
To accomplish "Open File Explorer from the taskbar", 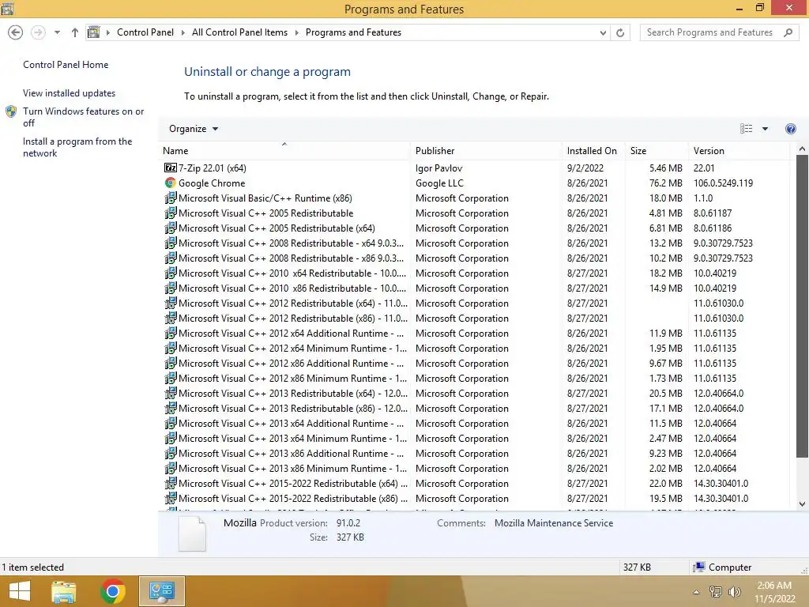I will point(64,591).
